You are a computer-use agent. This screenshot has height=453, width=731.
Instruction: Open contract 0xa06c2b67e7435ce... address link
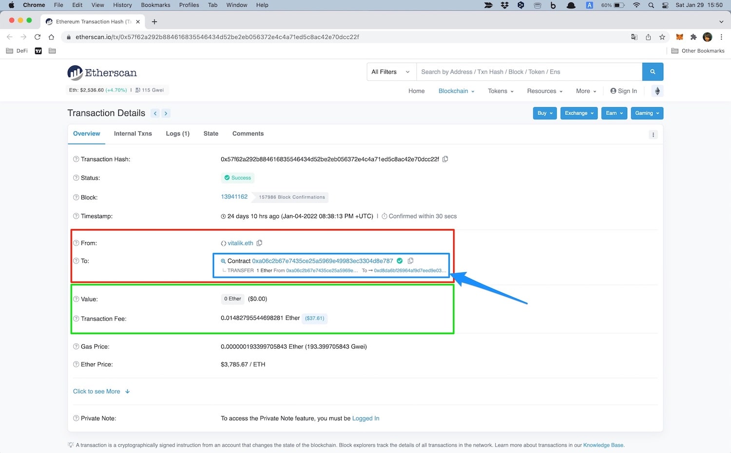(x=323, y=261)
